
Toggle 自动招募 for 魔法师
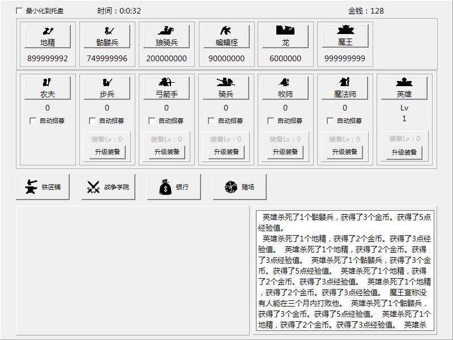pos(331,121)
